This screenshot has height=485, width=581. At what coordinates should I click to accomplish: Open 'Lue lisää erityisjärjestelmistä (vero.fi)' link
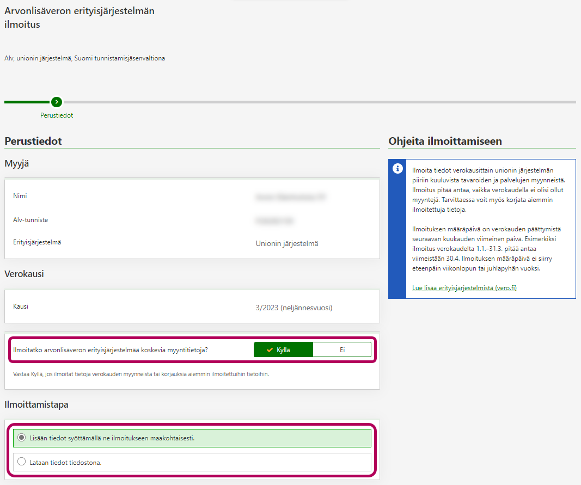[x=464, y=288]
